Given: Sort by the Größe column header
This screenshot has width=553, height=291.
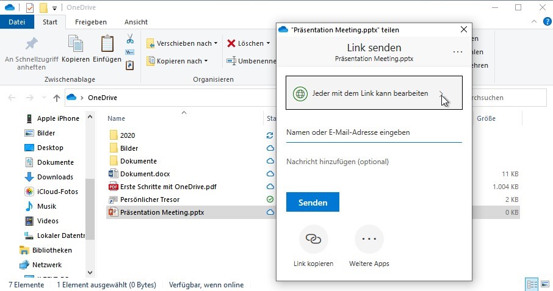Looking at the screenshot, I should [x=486, y=118].
